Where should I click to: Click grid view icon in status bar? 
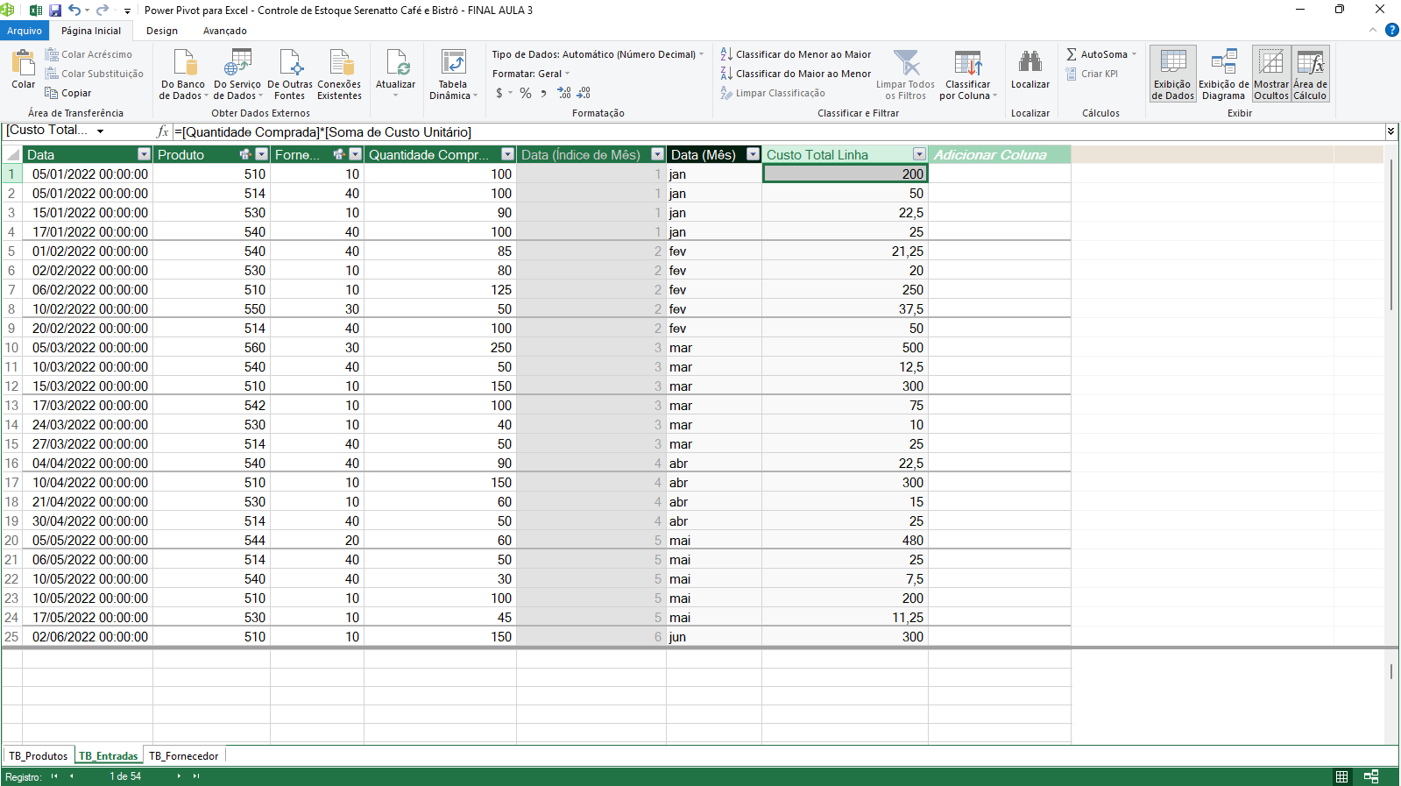click(x=1341, y=776)
